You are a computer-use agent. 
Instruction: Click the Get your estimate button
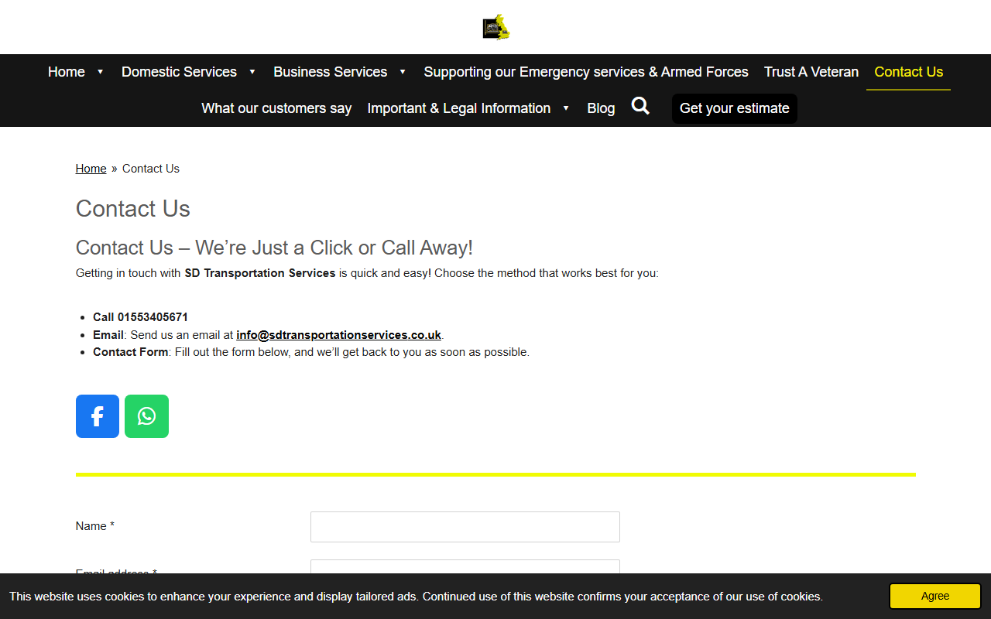735,108
